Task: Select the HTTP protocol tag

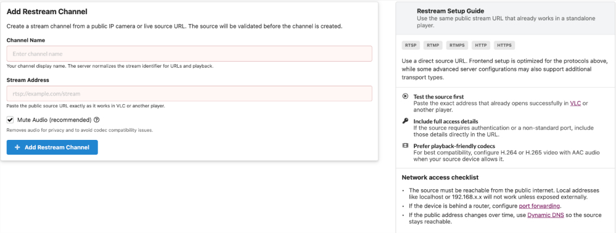Action: click(481, 45)
